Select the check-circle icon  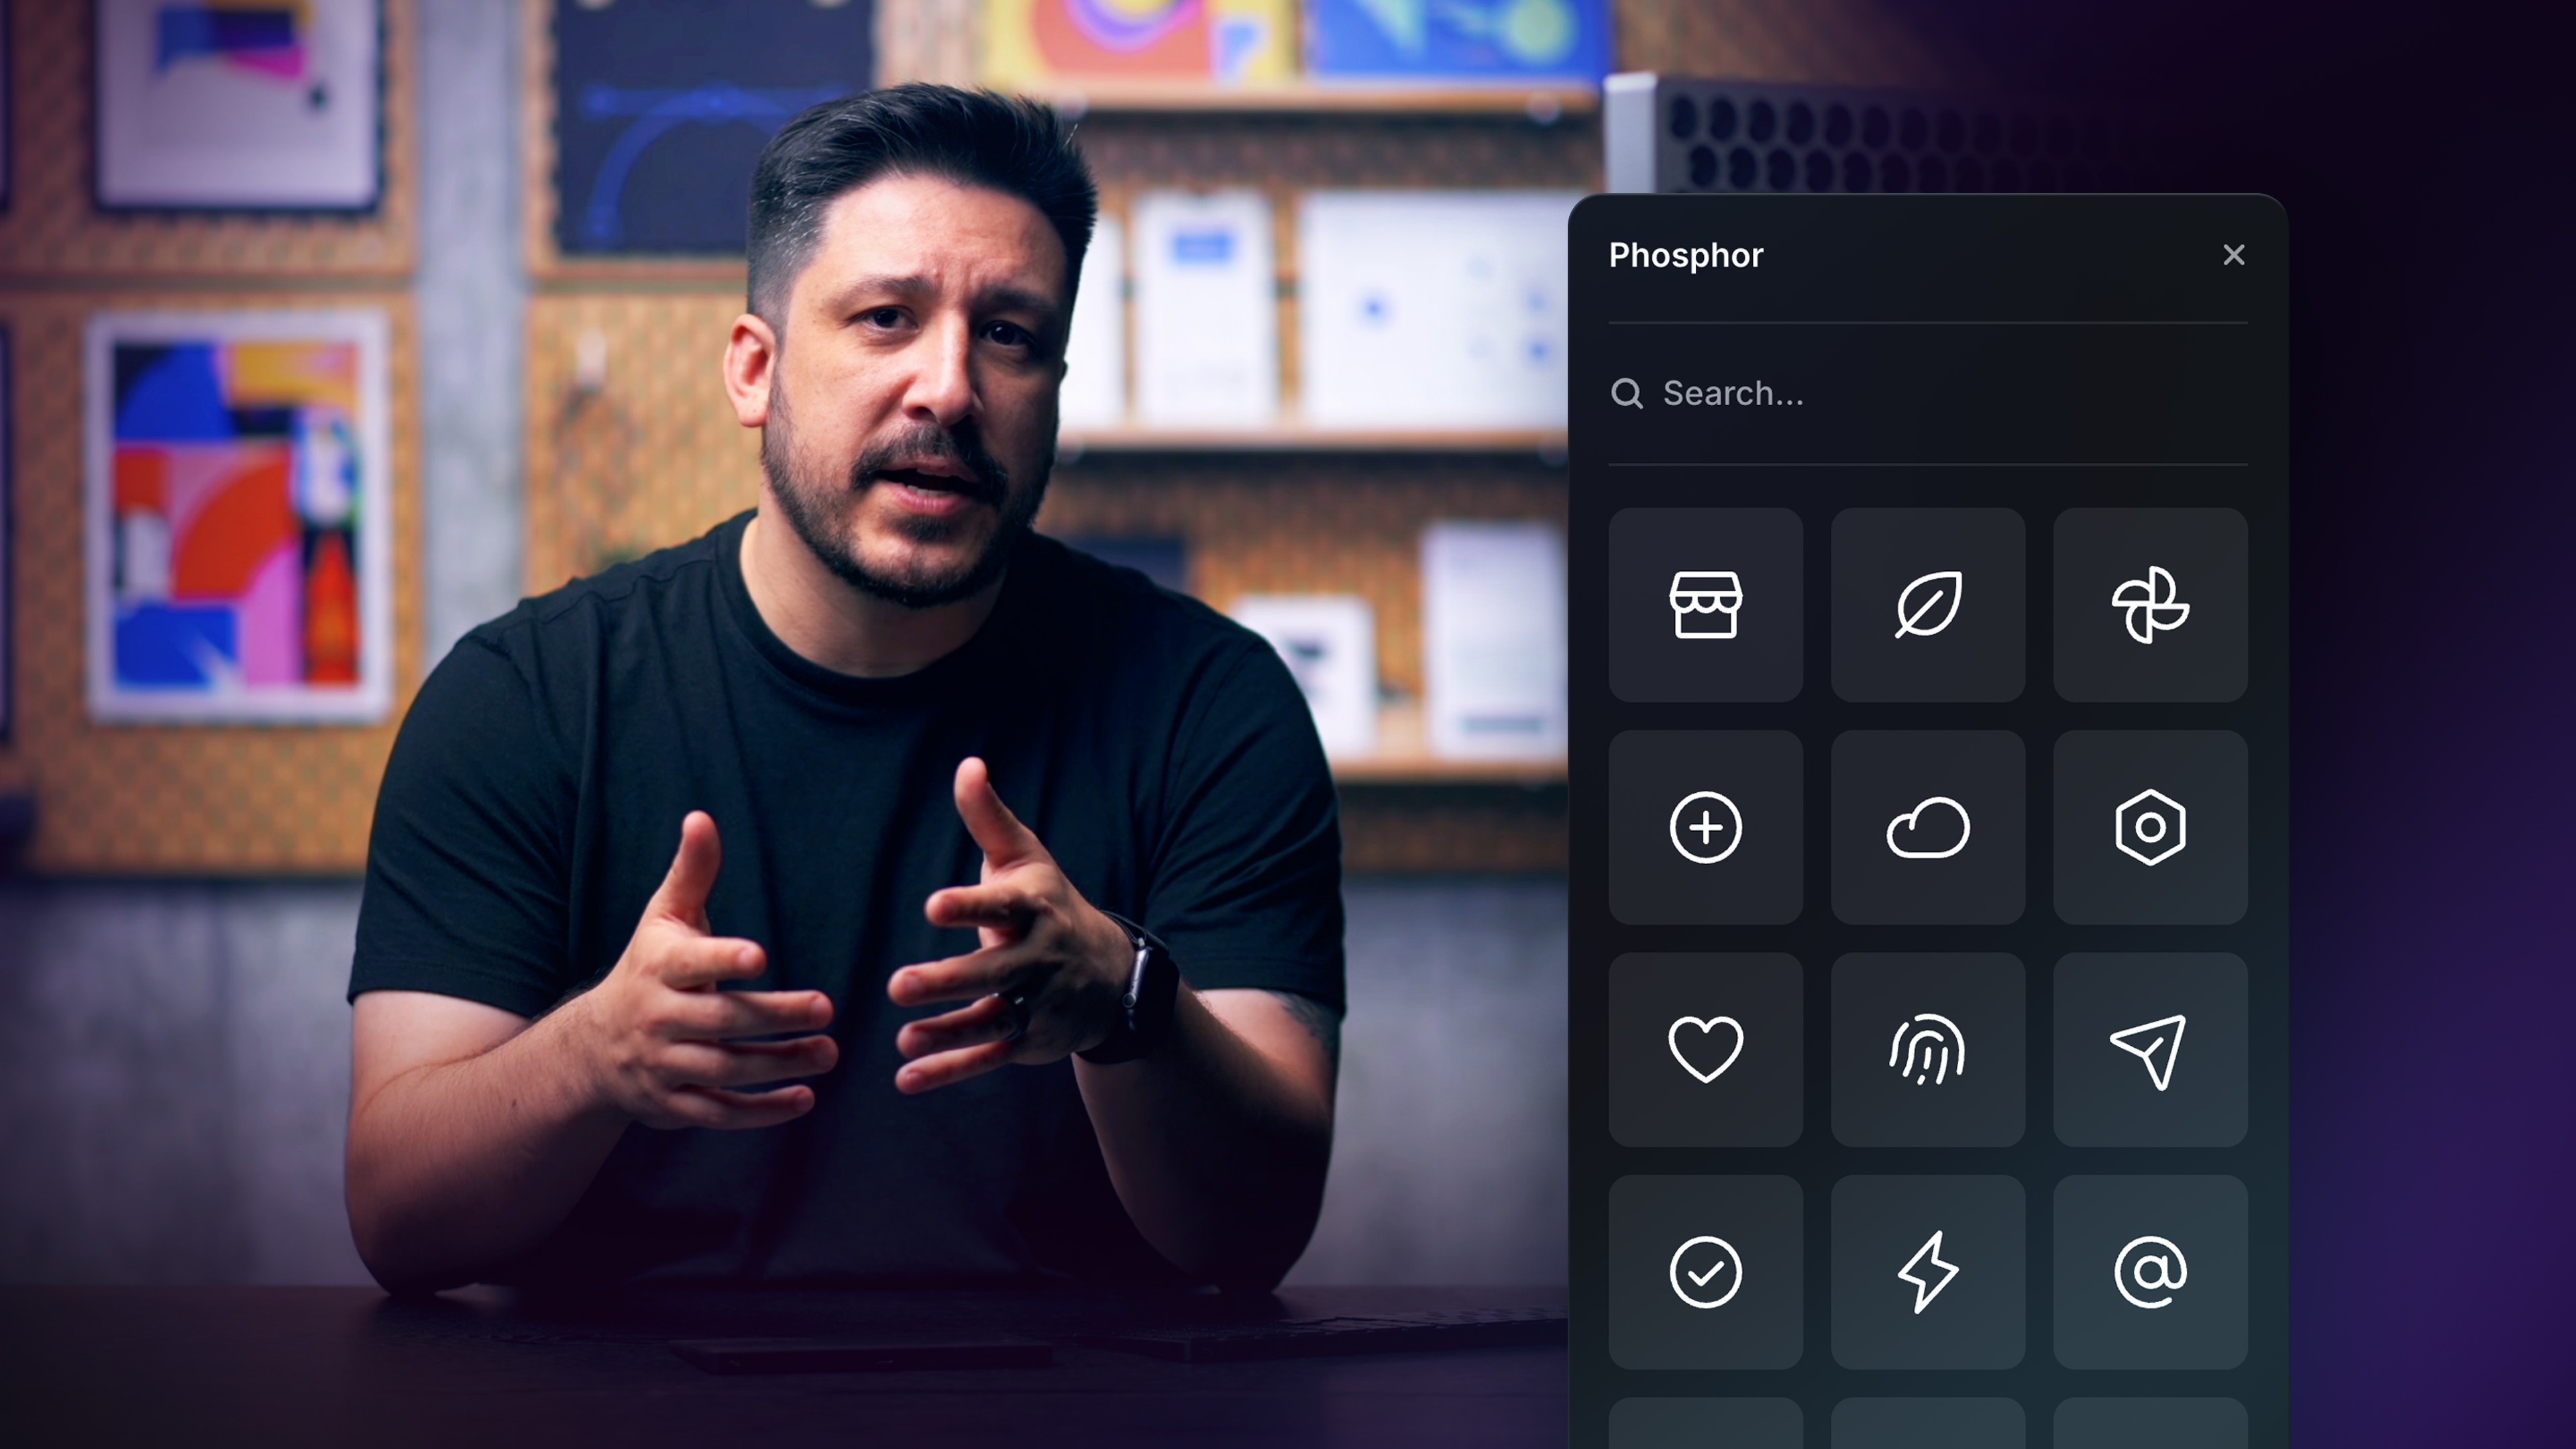click(1705, 1272)
